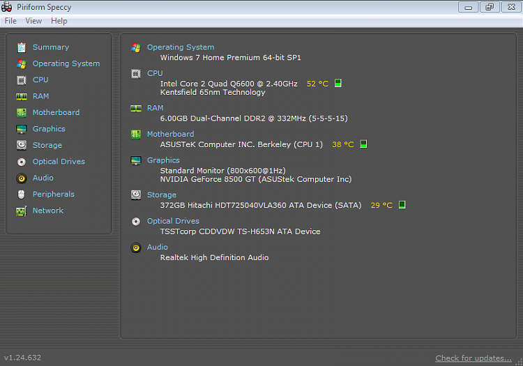Screen dimensions: 523x366
Task: Click the Network card icon in sidebar
Action: [22, 211]
